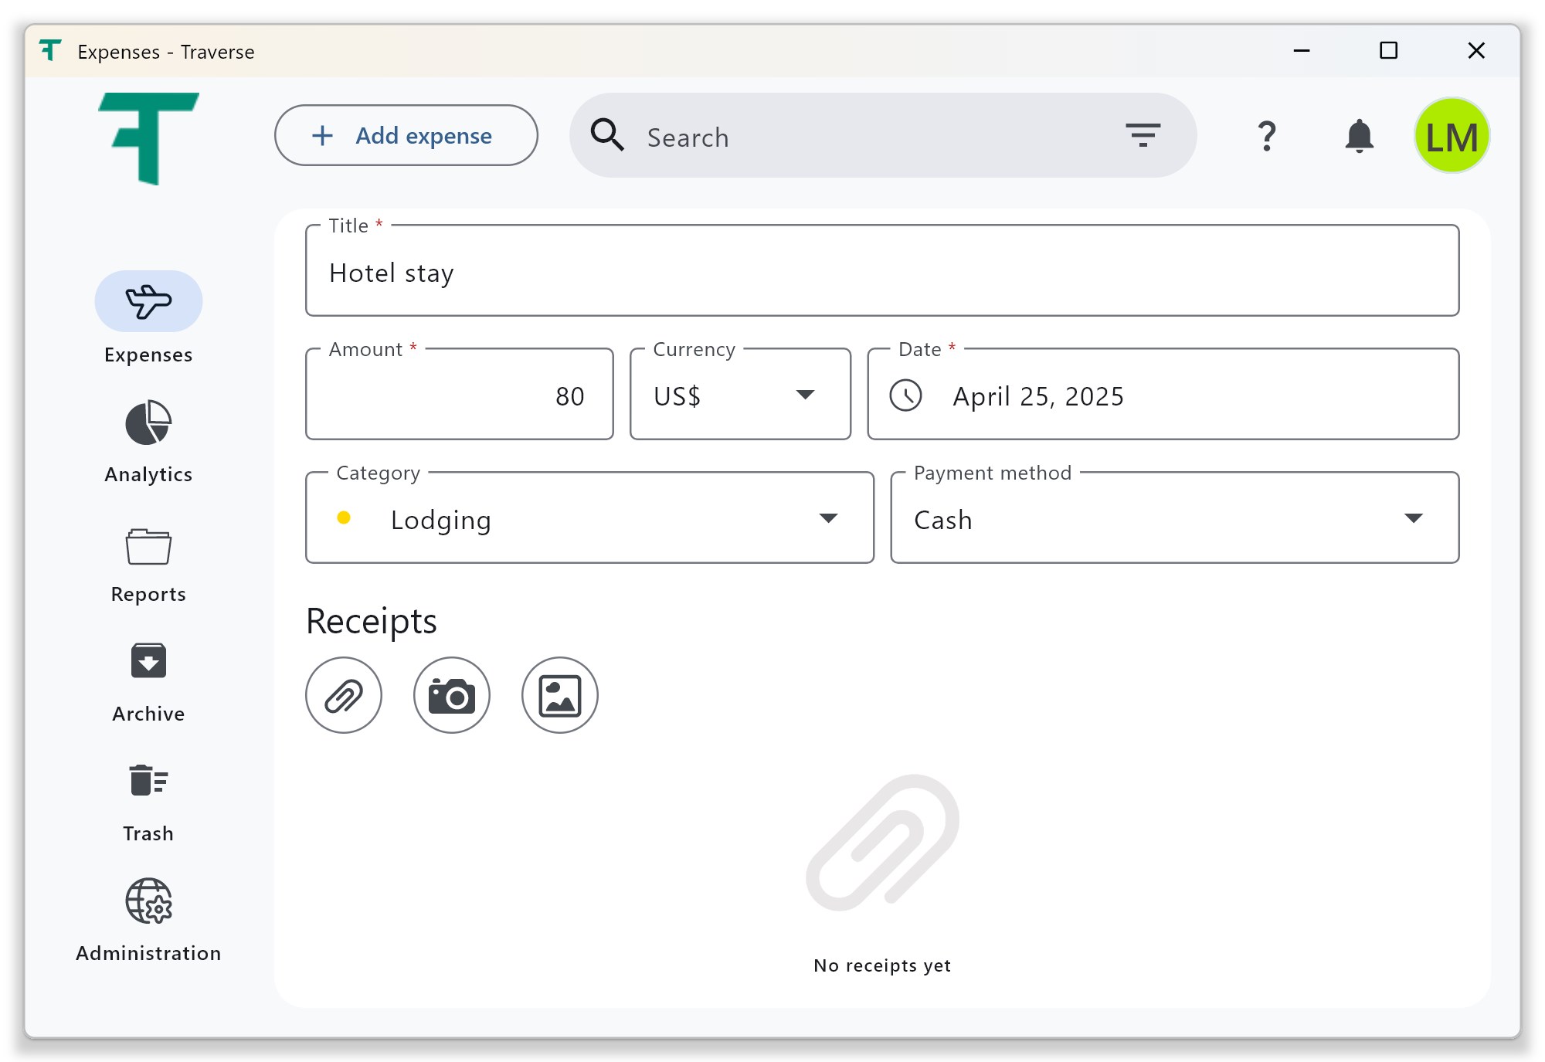Click into the Amount field
The width and height of the screenshot is (1545, 1062).
click(x=460, y=394)
